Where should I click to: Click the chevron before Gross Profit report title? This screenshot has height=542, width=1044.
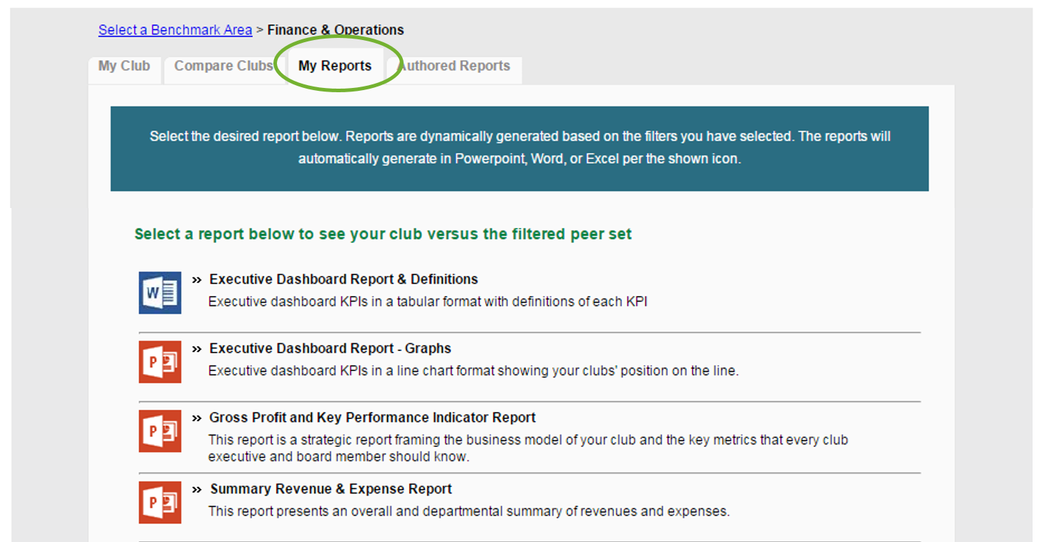[196, 417]
